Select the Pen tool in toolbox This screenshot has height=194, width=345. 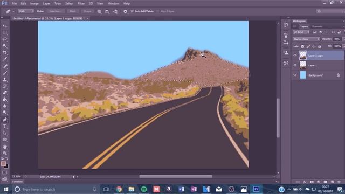[x=5, y=120]
